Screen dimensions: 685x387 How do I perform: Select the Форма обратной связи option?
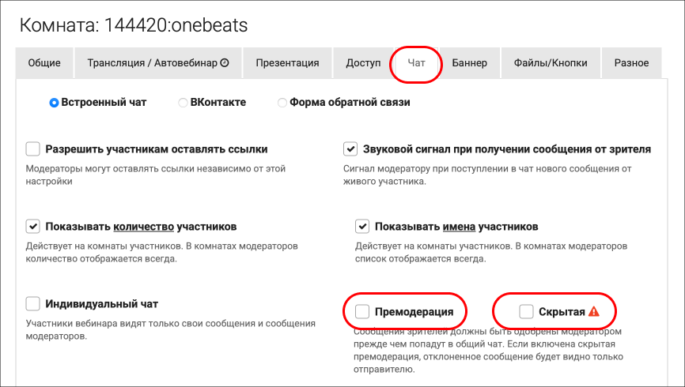tap(282, 103)
